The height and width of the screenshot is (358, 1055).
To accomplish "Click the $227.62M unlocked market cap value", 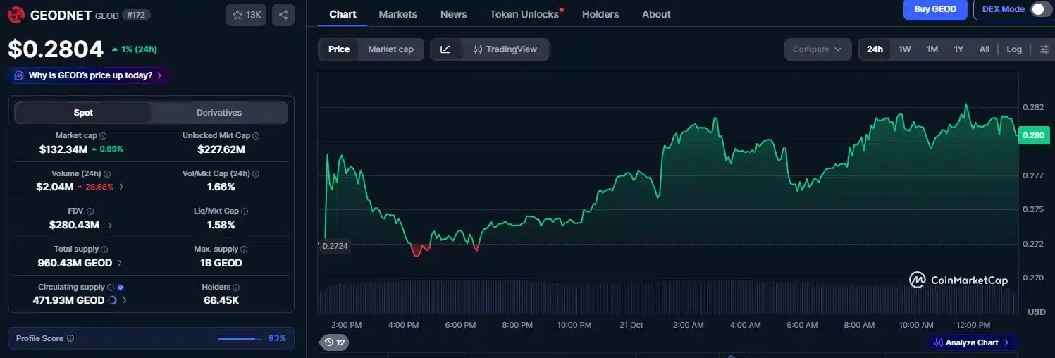I will tap(221, 149).
